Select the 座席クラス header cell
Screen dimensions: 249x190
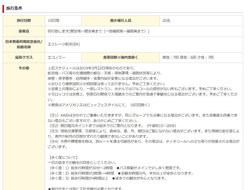point(24,57)
